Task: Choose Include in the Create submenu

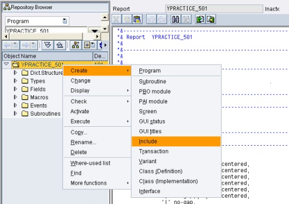Action: click(176, 142)
